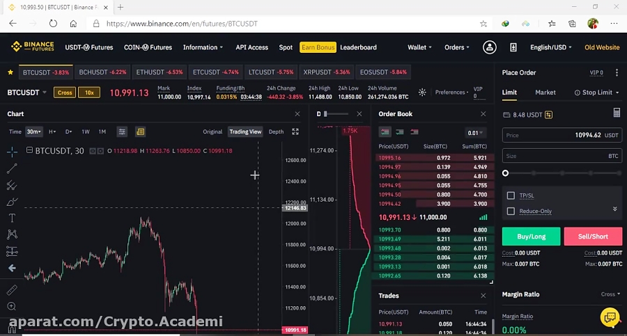Switch to the Market order tab
Image resolution: width=627 pixels, height=336 pixels.
click(545, 93)
